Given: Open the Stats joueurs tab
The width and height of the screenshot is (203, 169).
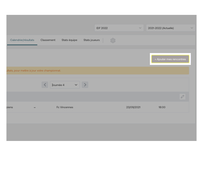Looking at the screenshot, I should pos(92,40).
